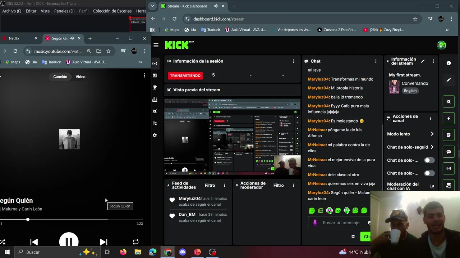The width and height of the screenshot is (460, 258).
Task: Toggle the first Chat de solo switch
Action: tap(429, 160)
